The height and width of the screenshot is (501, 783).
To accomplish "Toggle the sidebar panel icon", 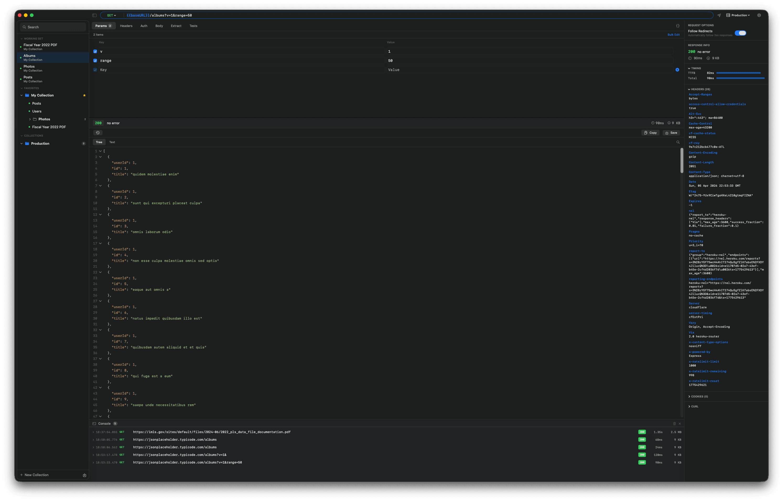I will point(94,15).
